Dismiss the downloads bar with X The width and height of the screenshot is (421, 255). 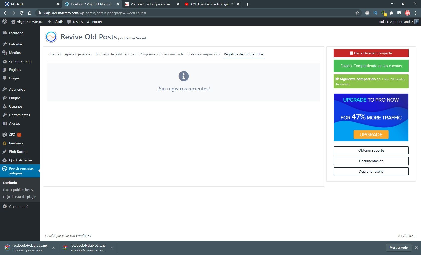[x=416, y=248]
